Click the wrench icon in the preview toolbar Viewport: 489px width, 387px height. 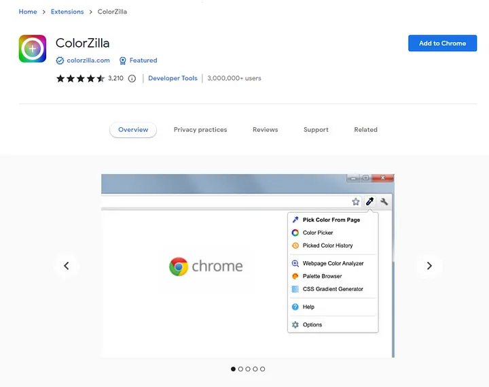pos(384,202)
